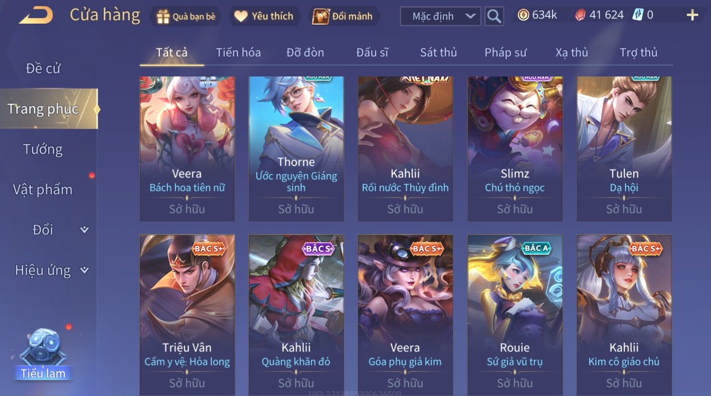
Task: Click the red gem balance 41 624
Action: click(x=599, y=15)
